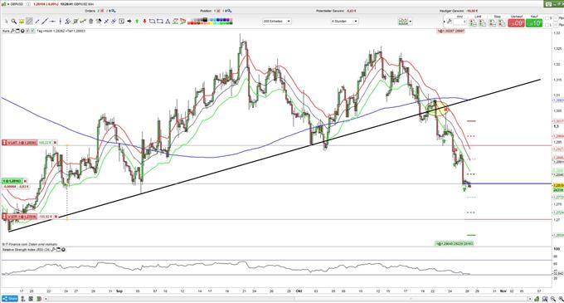Open the 200 Einheiten dropdown
Viewport: 564px width, 303px height.
point(276,22)
